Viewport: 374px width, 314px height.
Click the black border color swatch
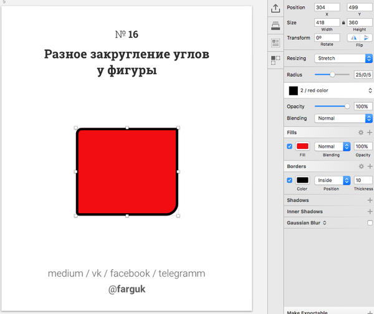coord(302,180)
